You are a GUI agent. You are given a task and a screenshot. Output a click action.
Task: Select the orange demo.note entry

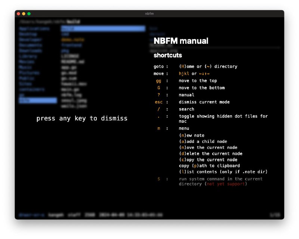(x=73, y=40)
